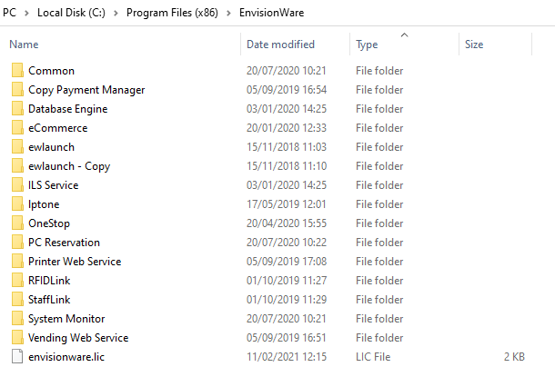Expand the breadcrumb chevron after Local Disk (C:)
555x367 pixels.
coord(116,14)
